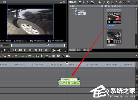Screen dimensions: 138x100
Task: Jump to Out point button
Action: coord(59,50)
